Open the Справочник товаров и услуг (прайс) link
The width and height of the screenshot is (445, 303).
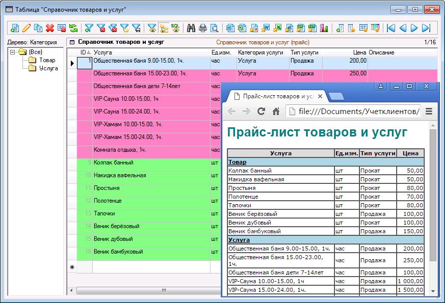click(x=263, y=42)
